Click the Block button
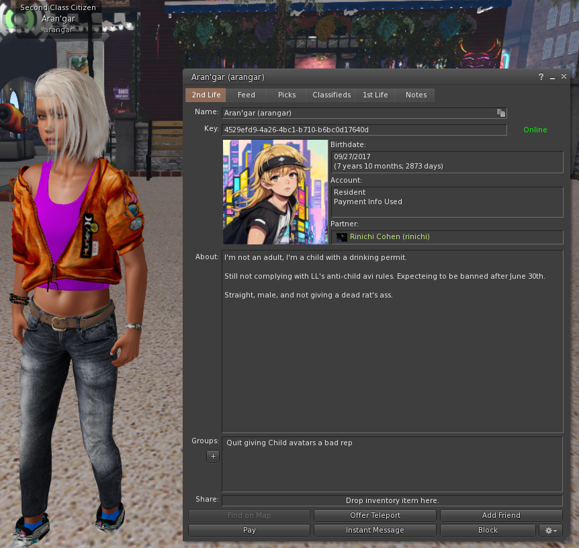The height and width of the screenshot is (548, 579). (488, 531)
